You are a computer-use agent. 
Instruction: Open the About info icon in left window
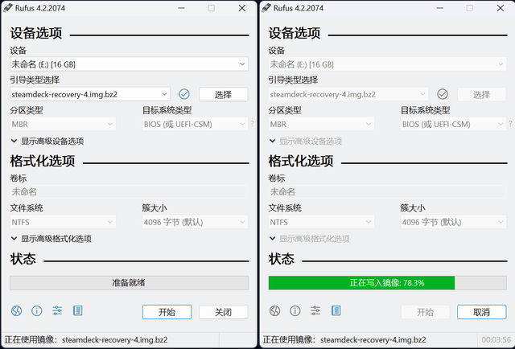pyautogui.click(x=36, y=311)
